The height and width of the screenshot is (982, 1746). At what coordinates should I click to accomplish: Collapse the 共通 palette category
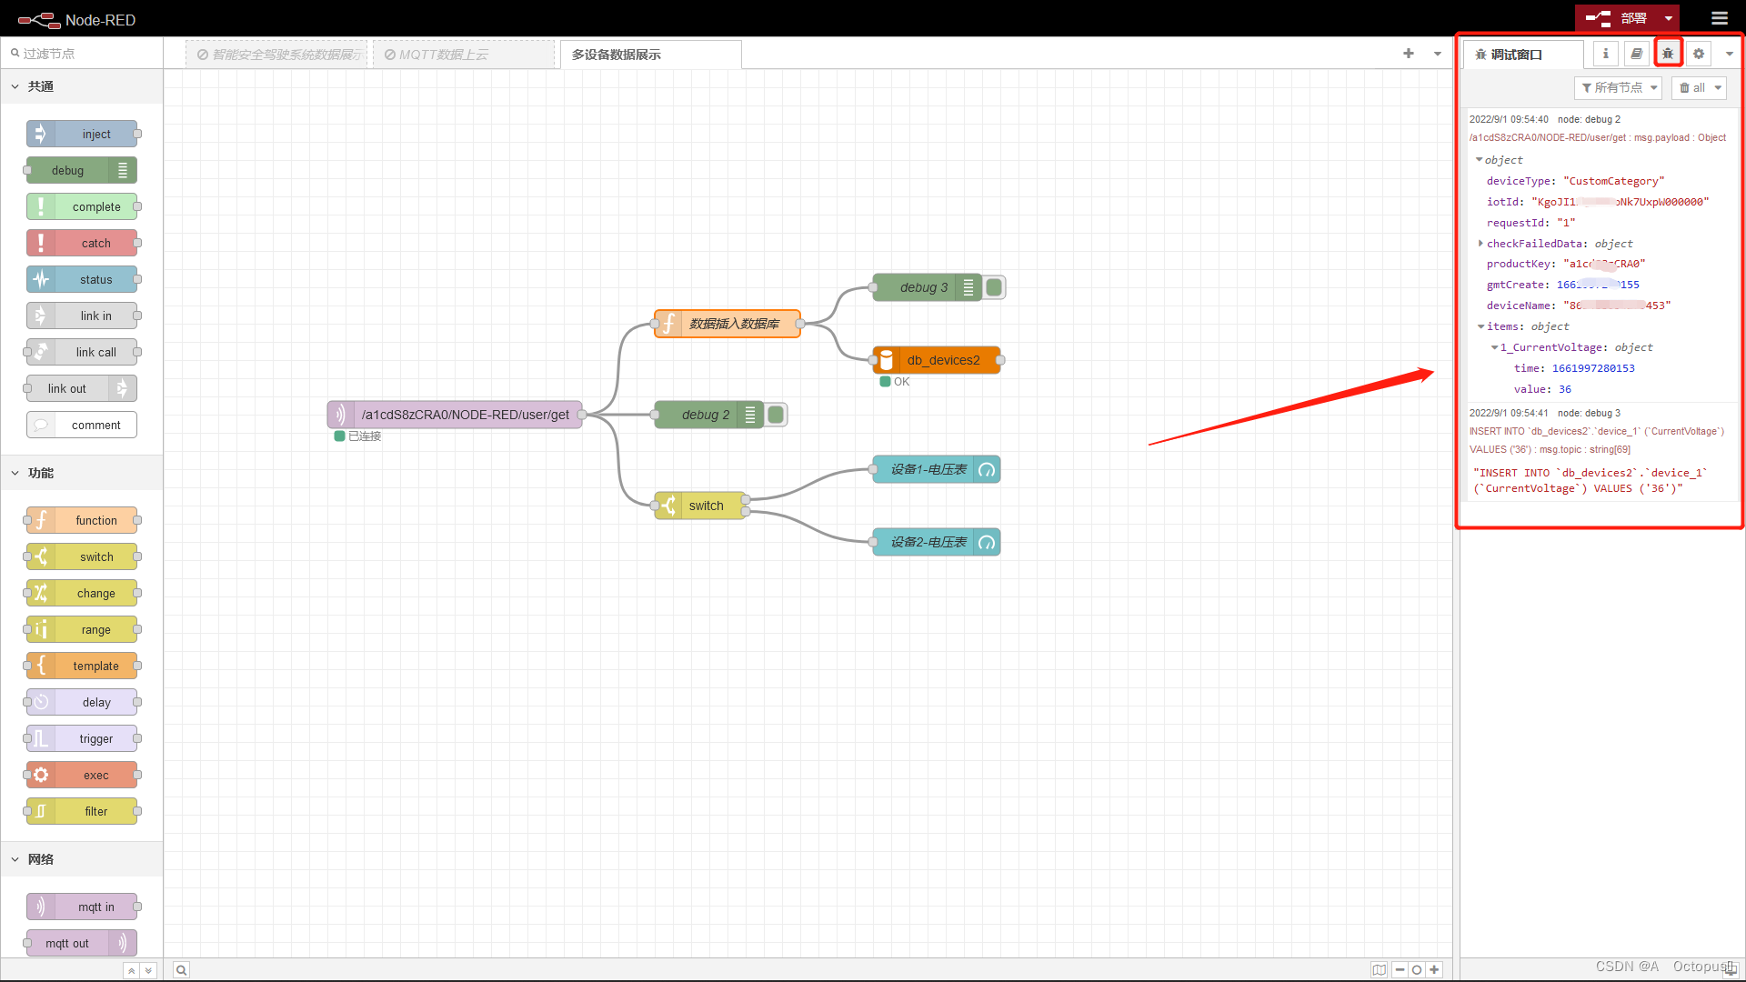tap(82, 86)
